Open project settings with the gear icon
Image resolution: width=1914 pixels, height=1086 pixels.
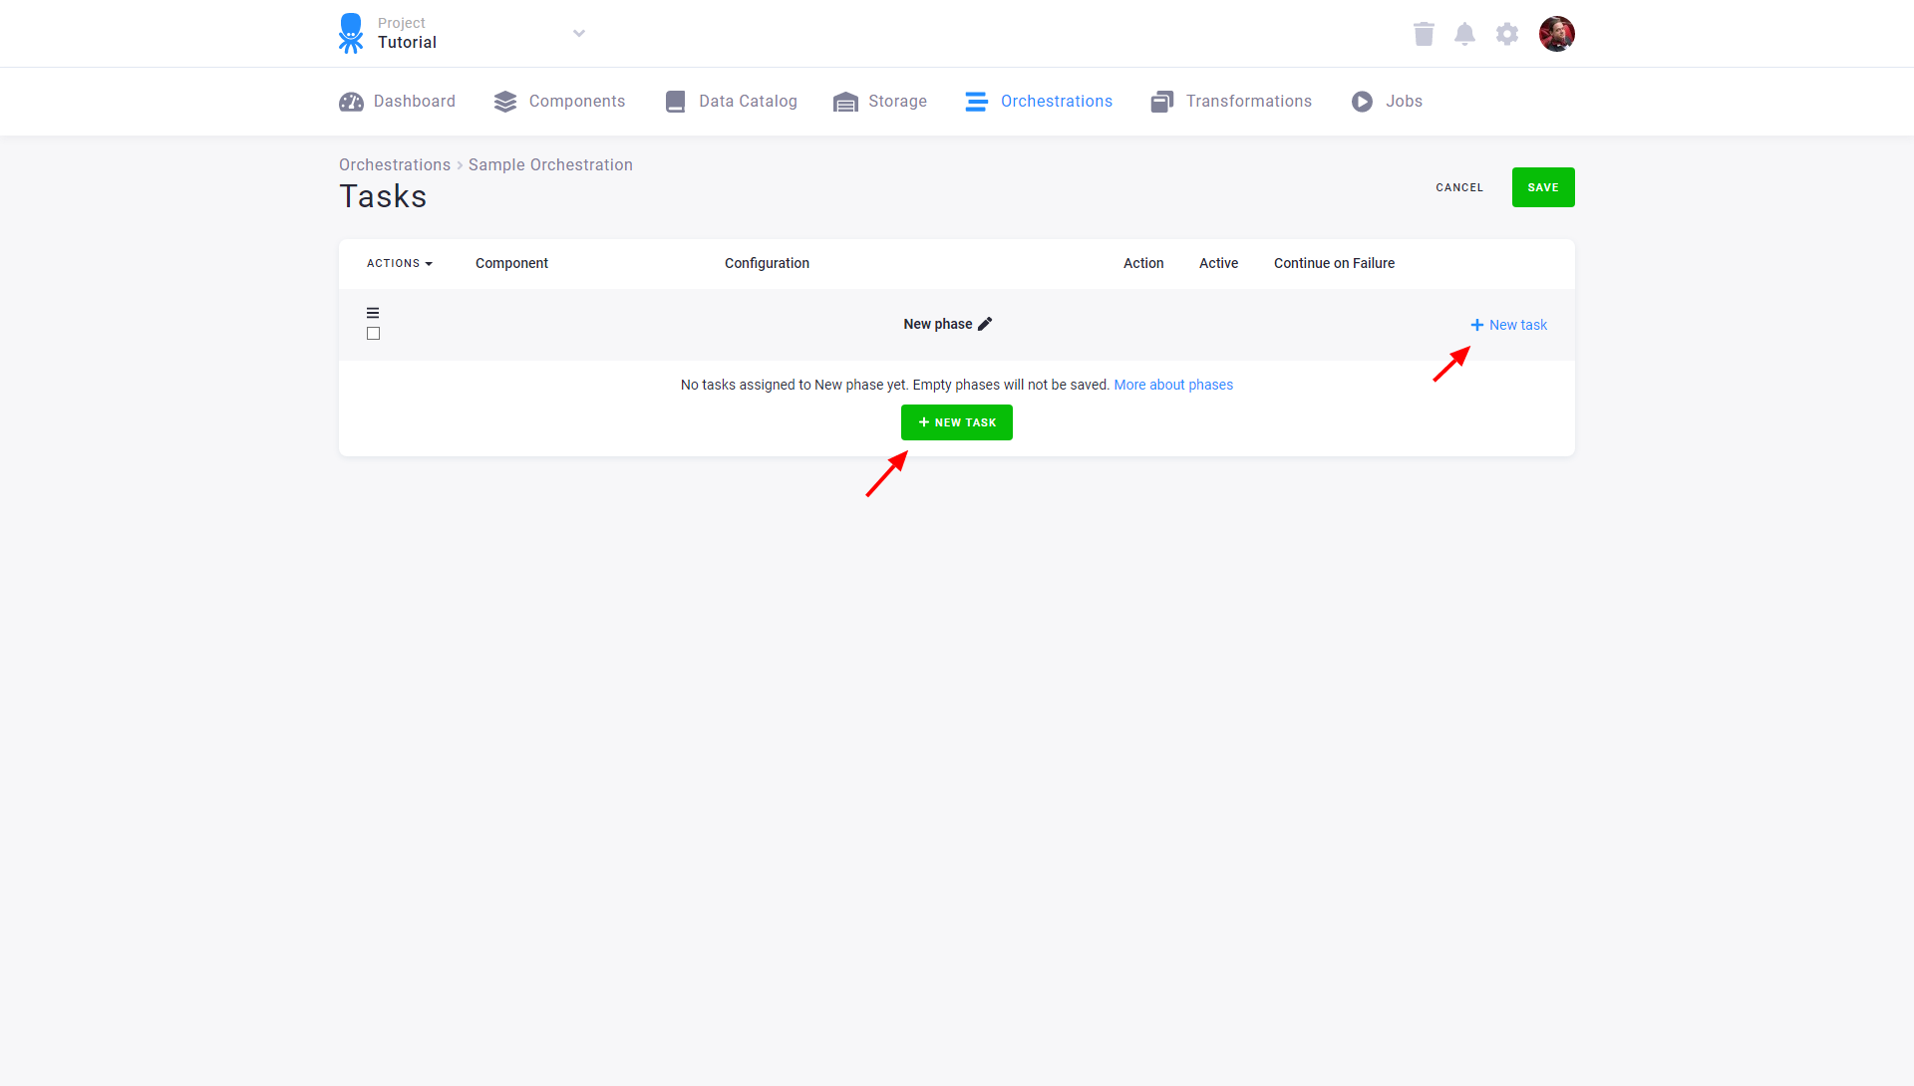click(1507, 33)
